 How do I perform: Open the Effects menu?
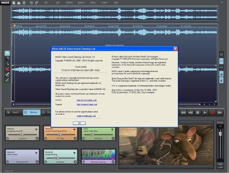pos(69,3)
